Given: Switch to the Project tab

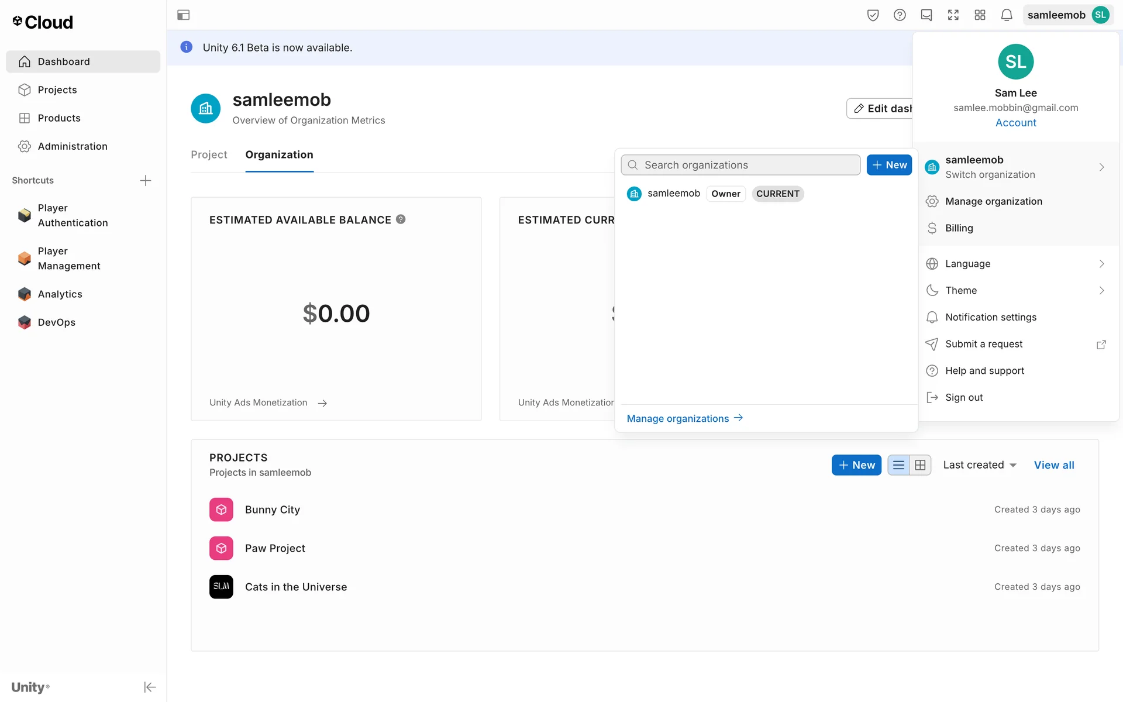Looking at the screenshot, I should coord(209,154).
